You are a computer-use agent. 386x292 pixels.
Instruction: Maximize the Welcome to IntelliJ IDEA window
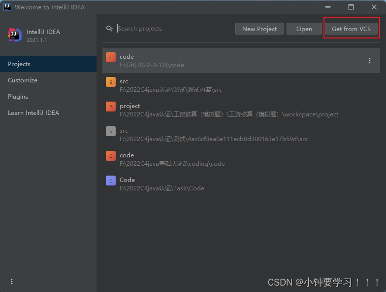click(351, 7)
